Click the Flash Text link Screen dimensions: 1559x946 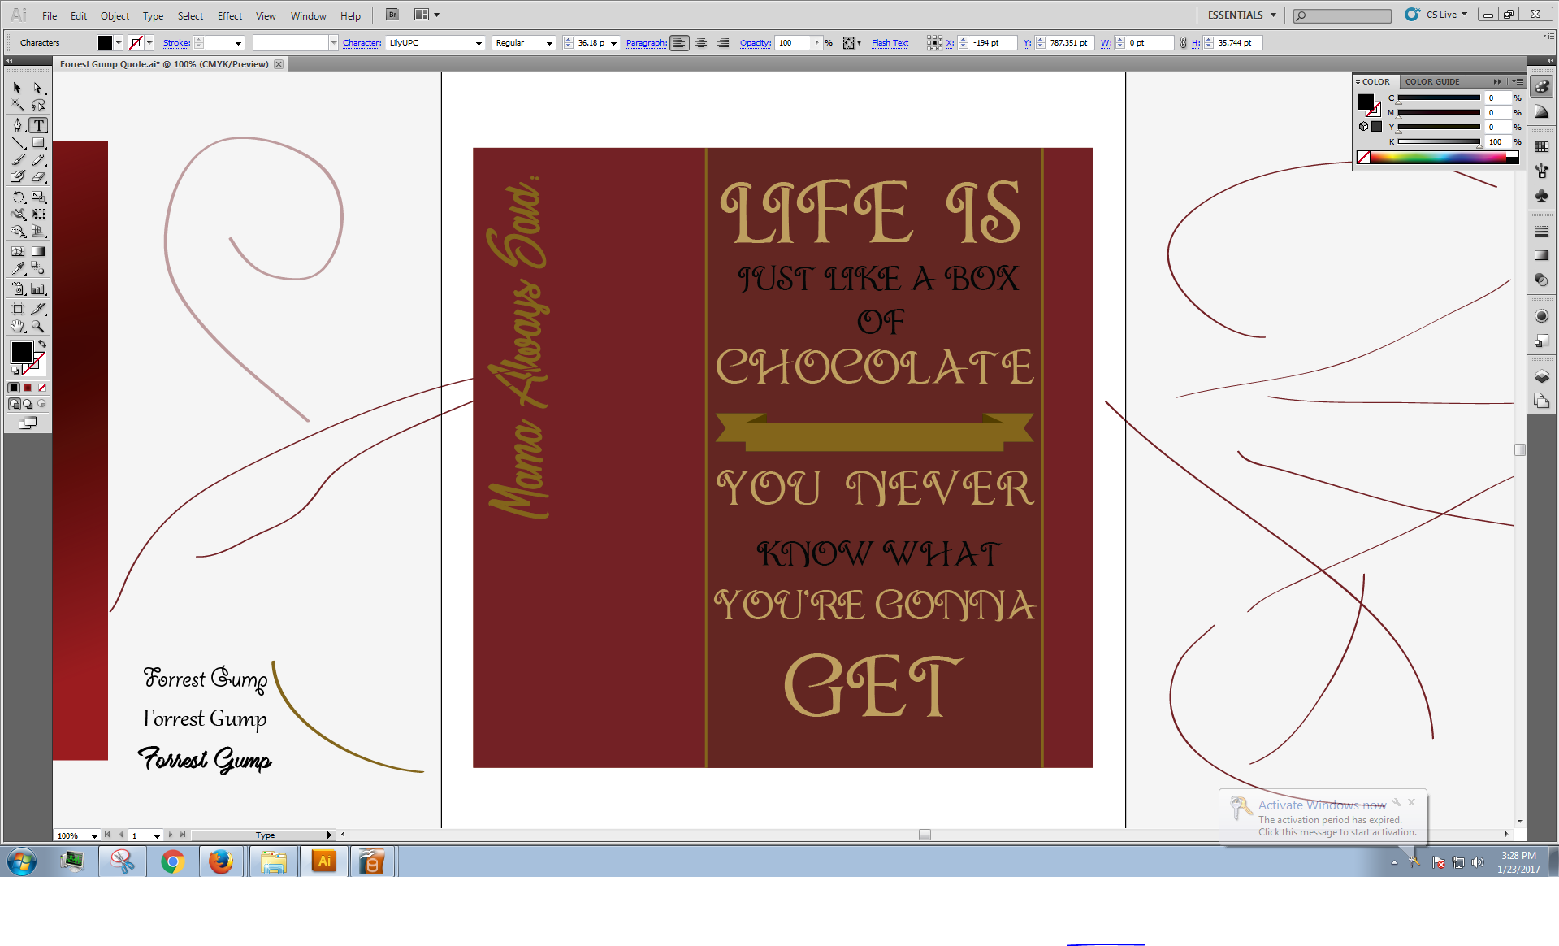pos(890,43)
